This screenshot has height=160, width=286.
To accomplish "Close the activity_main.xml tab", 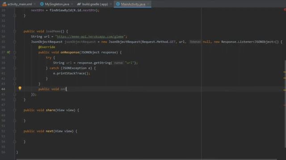I will click(x=35, y=4).
